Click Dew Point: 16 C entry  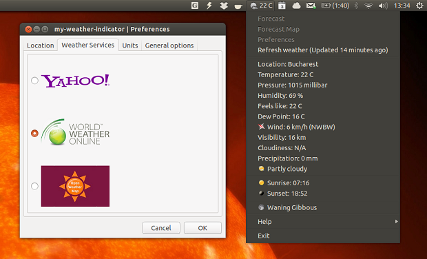point(323,116)
